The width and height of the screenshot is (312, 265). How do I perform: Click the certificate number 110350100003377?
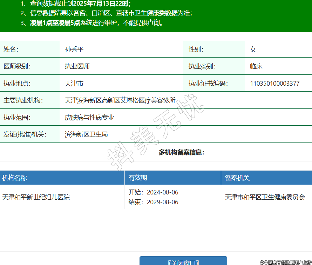coord(274,84)
